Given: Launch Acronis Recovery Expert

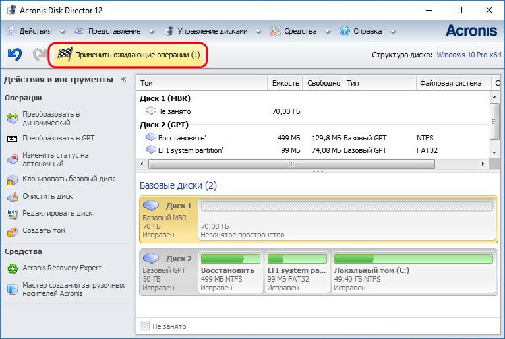Looking at the screenshot, I should tap(62, 268).
